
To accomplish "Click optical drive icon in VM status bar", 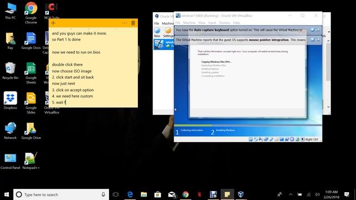I will (x=256, y=139).
